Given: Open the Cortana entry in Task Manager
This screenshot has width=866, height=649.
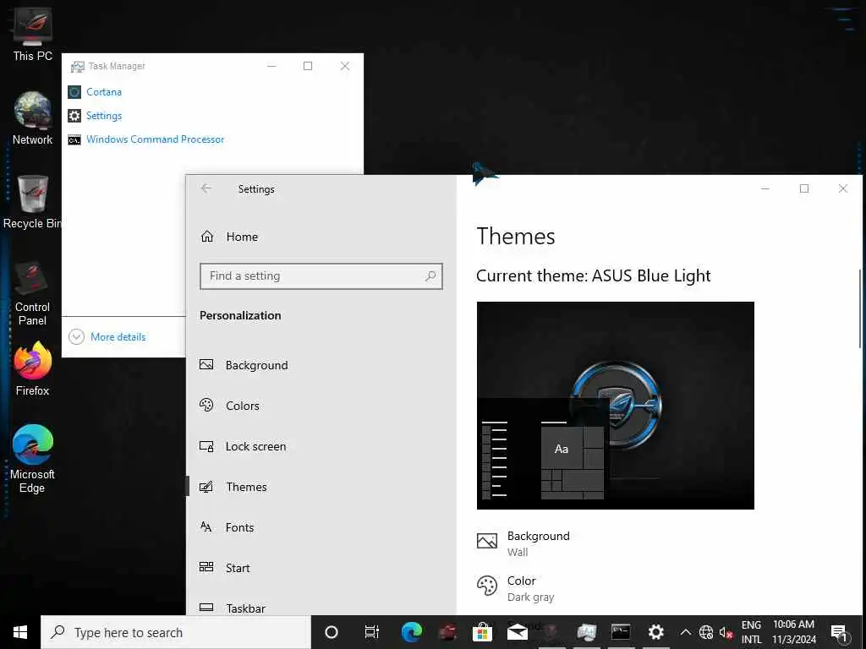Looking at the screenshot, I should point(104,92).
